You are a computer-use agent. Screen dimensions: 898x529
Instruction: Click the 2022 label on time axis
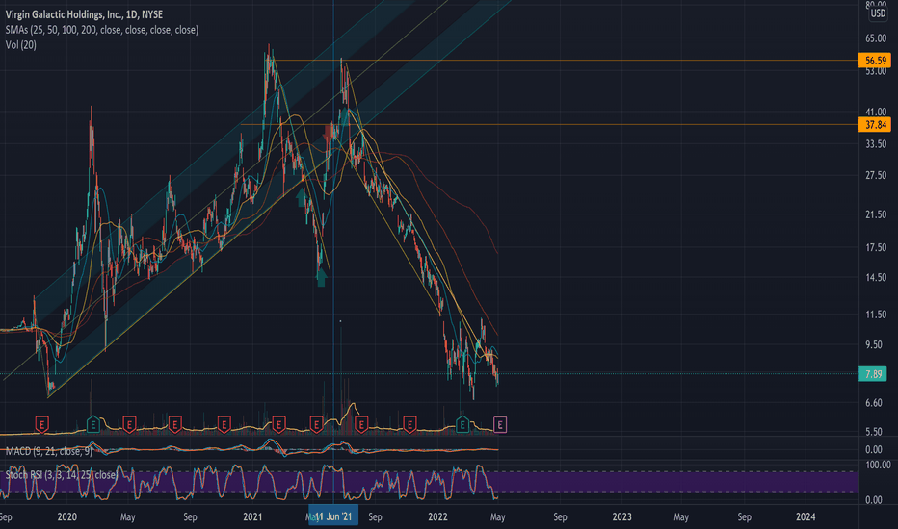tap(437, 517)
